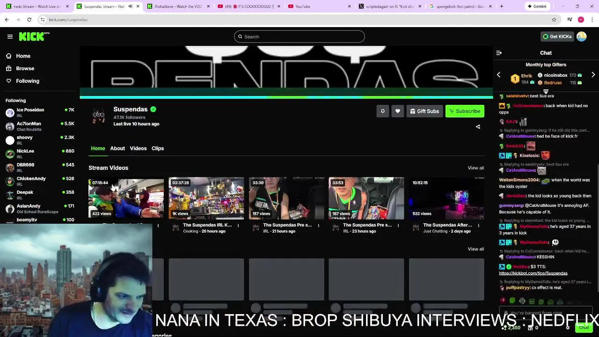Open Ice Poseidon in Following list
The image size is (599, 337).
[40, 112]
